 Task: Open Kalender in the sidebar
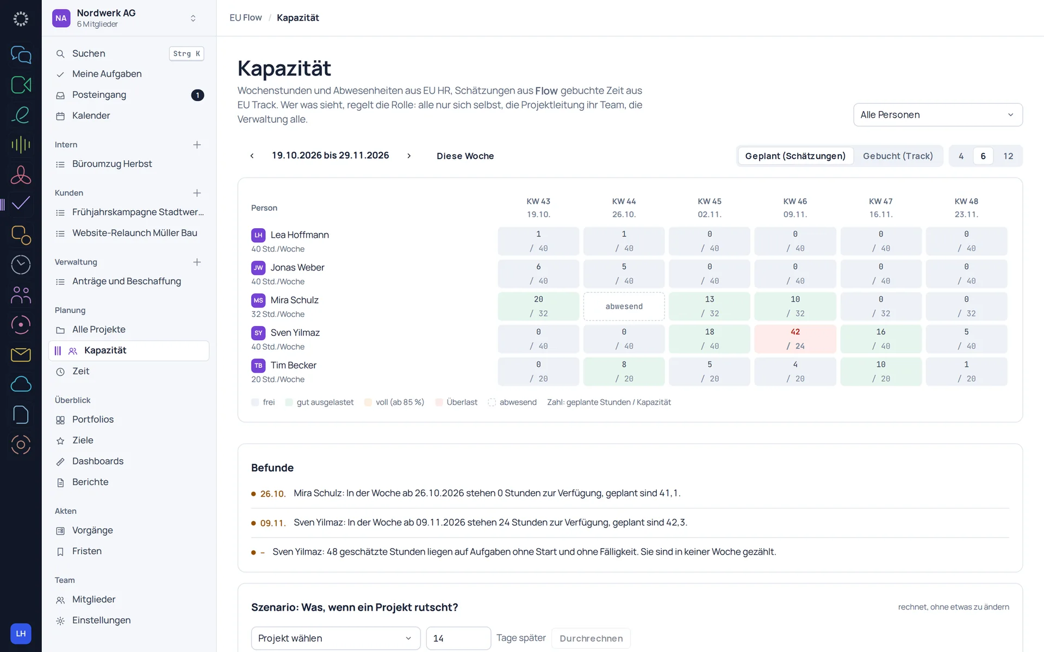[x=129, y=116]
